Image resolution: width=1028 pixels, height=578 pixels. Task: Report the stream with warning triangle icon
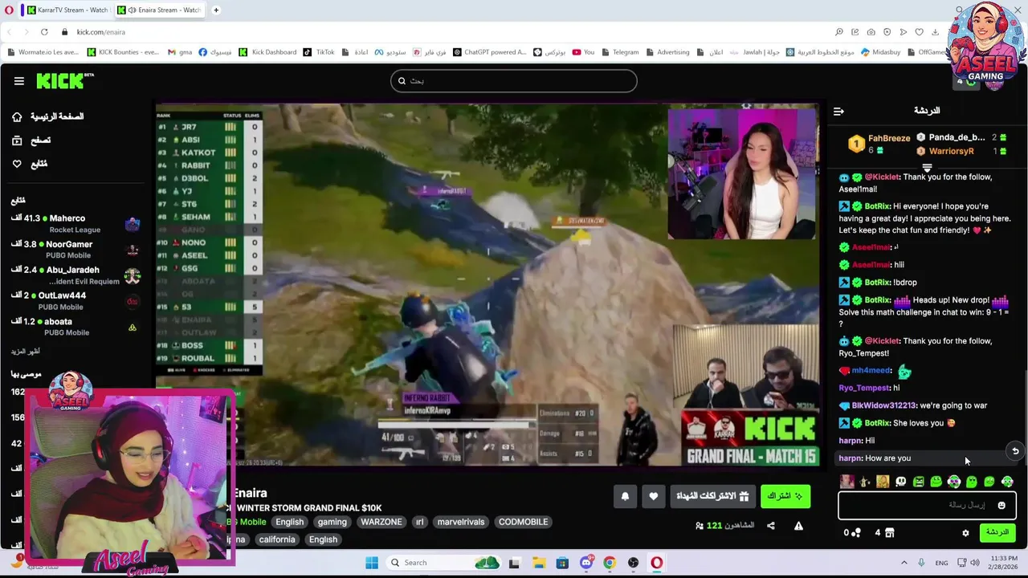[x=798, y=526]
